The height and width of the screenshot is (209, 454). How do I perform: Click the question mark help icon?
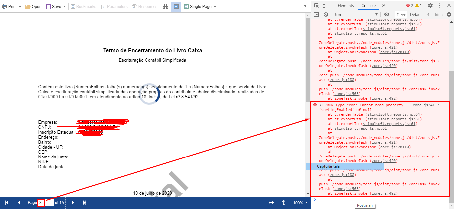[x=305, y=7]
